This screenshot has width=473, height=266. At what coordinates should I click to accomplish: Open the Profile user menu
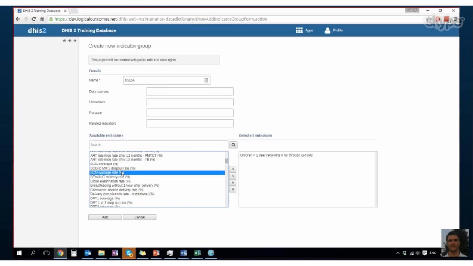coord(334,30)
